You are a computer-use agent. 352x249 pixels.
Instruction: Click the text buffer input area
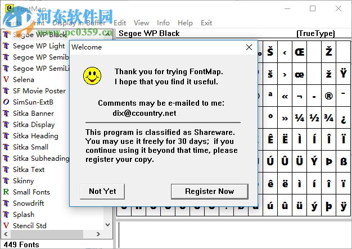[233, 234]
